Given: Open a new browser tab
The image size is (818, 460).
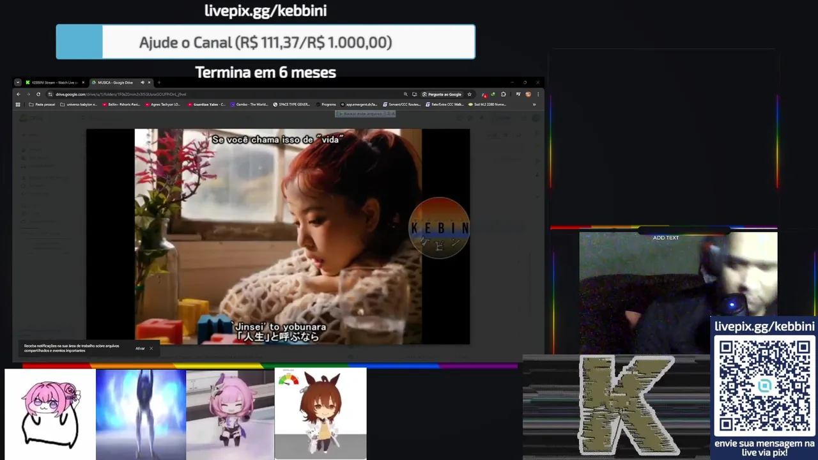Looking at the screenshot, I should pyautogui.click(x=159, y=82).
